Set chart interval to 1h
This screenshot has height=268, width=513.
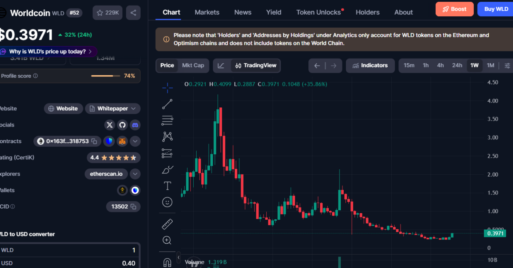point(426,65)
